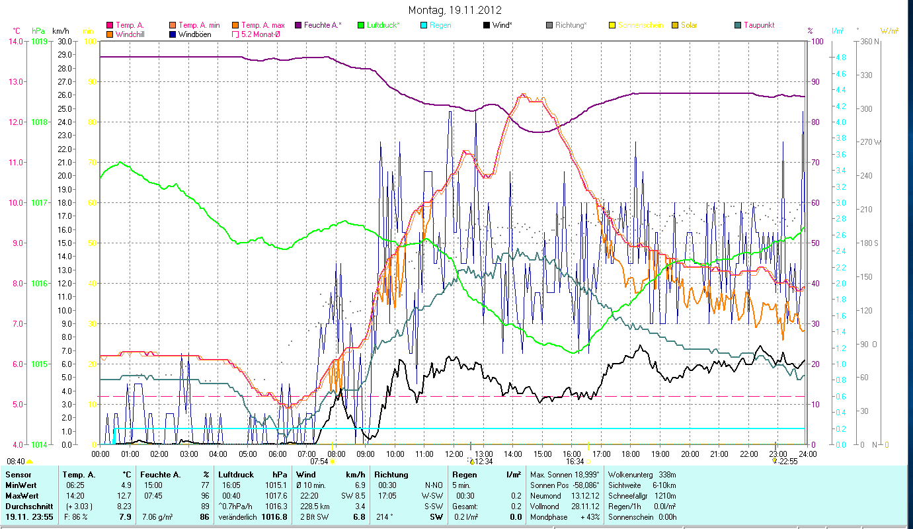913x529 pixels.
Task: Click the sunset marker at 16:34
Action: click(x=588, y=462)
